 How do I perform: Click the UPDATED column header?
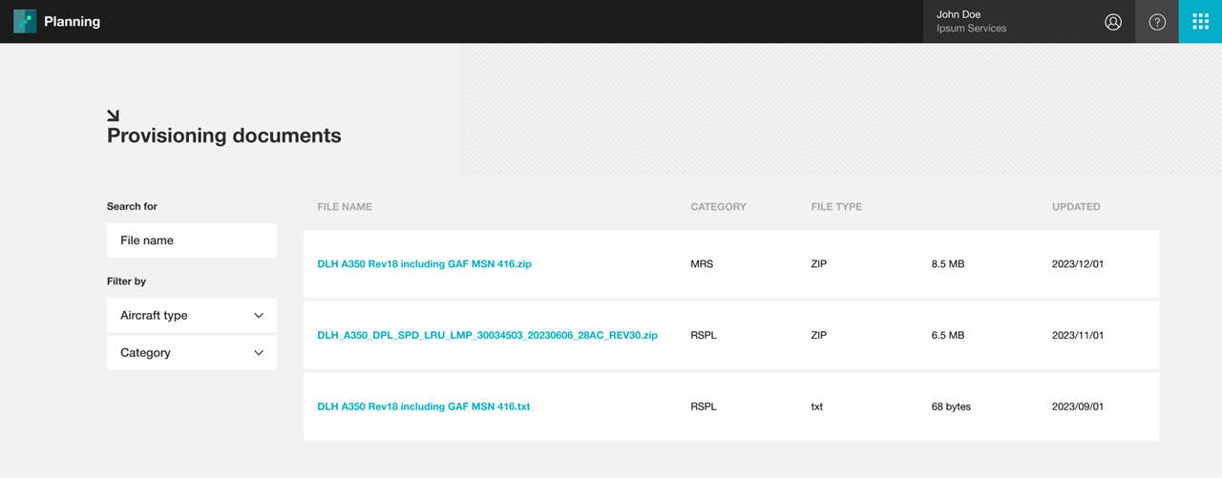1076,206
